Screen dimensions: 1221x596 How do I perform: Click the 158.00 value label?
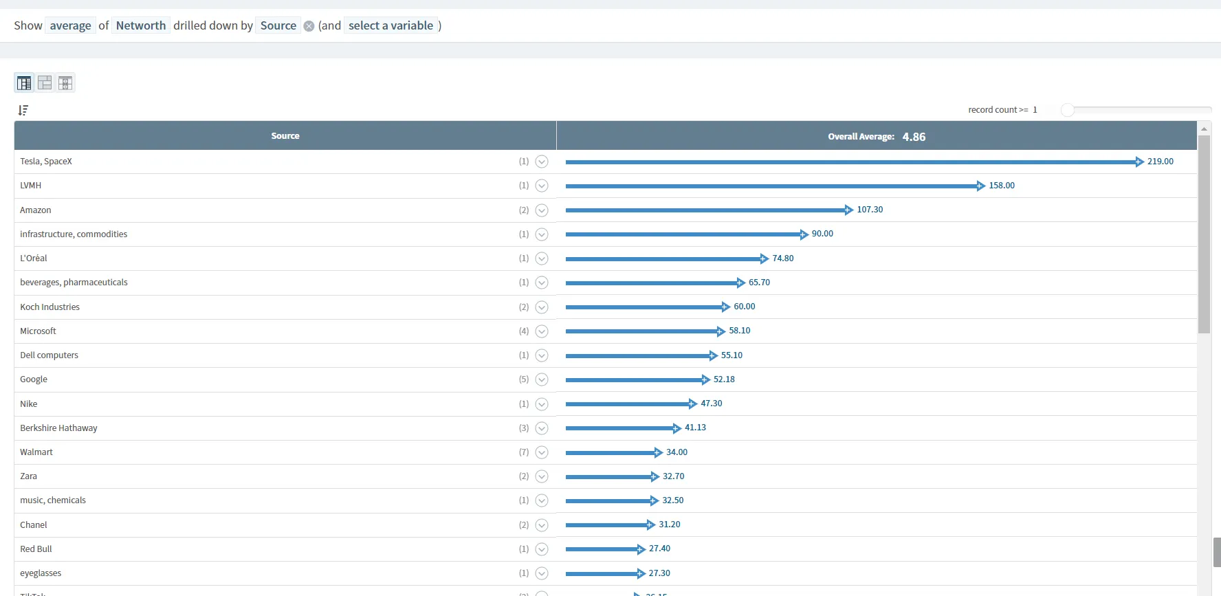click(x=1002, y=186)
